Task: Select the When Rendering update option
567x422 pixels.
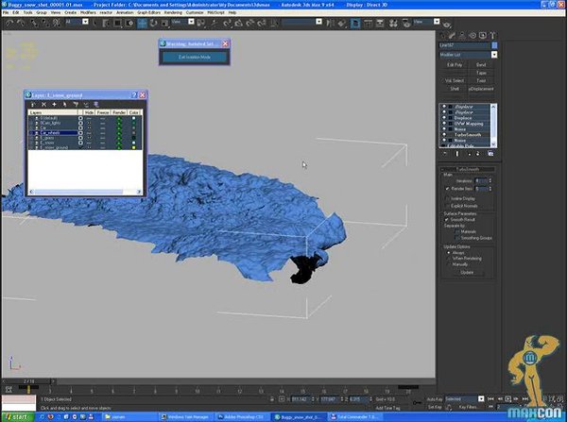Action: tap(449, 259)
